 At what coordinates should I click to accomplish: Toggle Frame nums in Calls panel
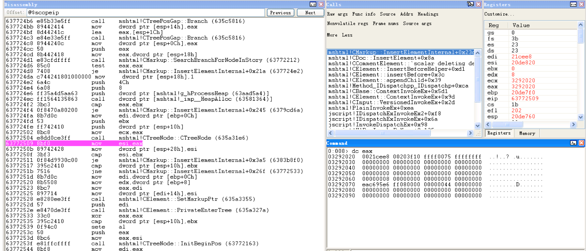(386, 24)
